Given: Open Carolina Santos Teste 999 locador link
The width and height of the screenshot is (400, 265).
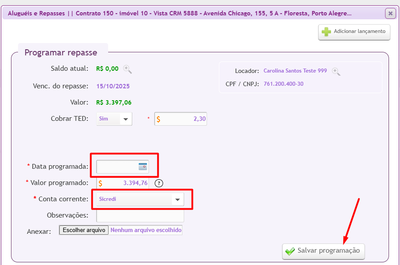Looking at the screenshot, I should pos(295,71).
